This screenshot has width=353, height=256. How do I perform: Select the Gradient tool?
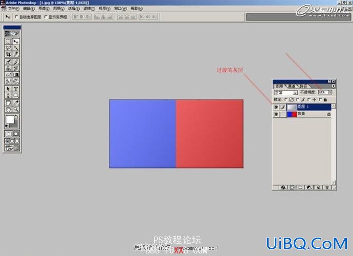[16, 75]
